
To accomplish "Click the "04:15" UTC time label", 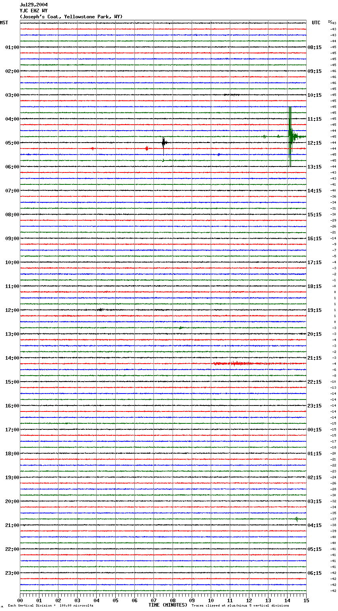I will click(x=315, y=525).
